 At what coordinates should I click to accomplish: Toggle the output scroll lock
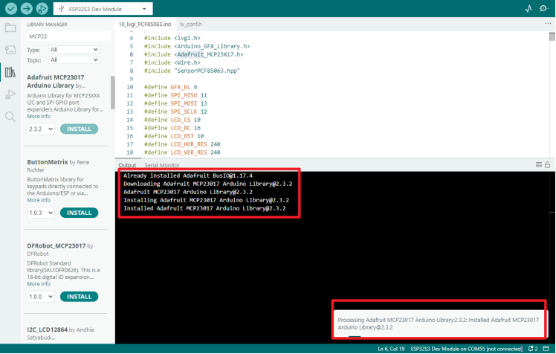(548, 164)
